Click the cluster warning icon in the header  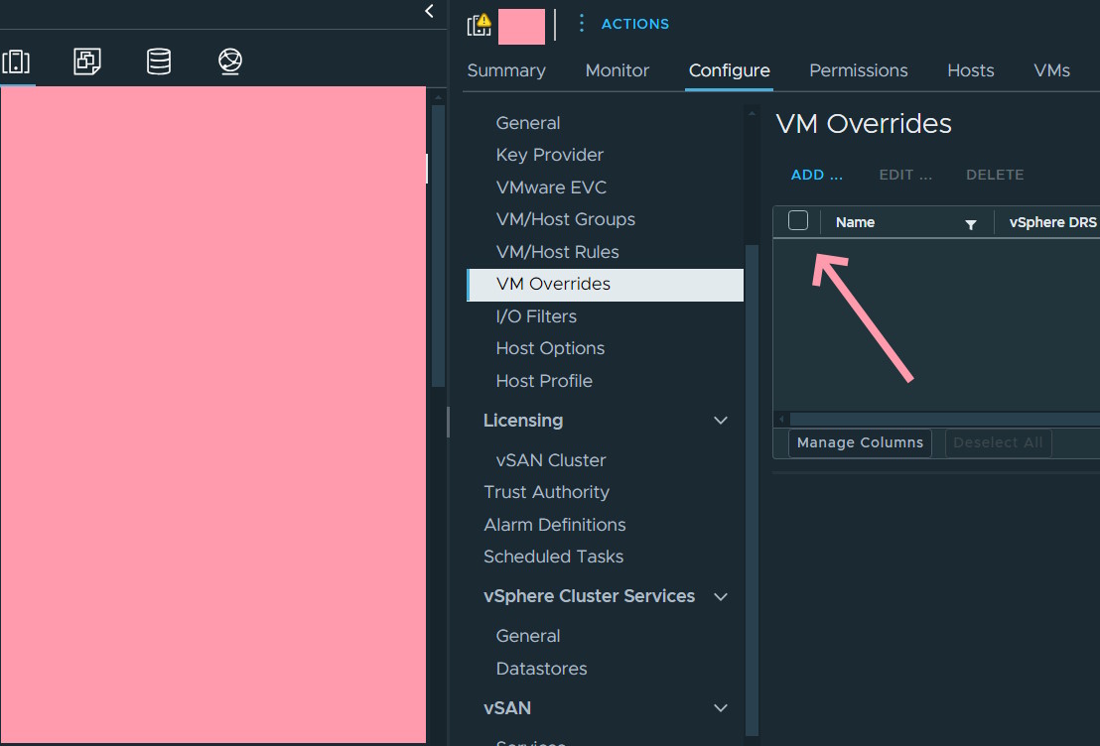pyautogui.click(x=480, y=25)
